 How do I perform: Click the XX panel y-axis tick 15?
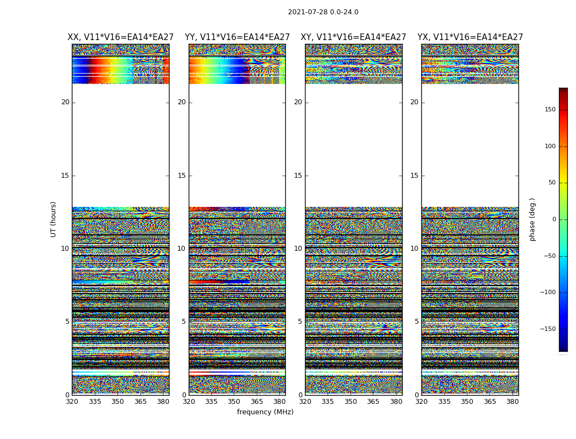coord(65,176)
